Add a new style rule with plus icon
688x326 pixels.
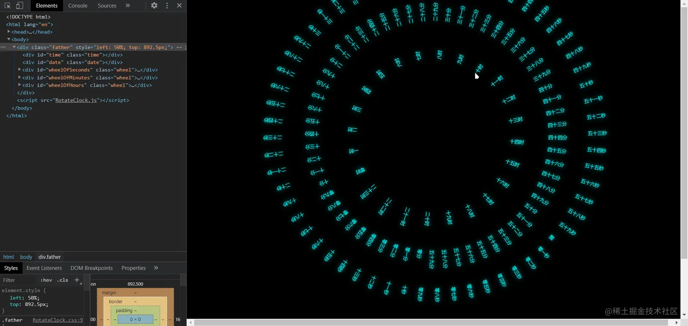pos(77,280)
